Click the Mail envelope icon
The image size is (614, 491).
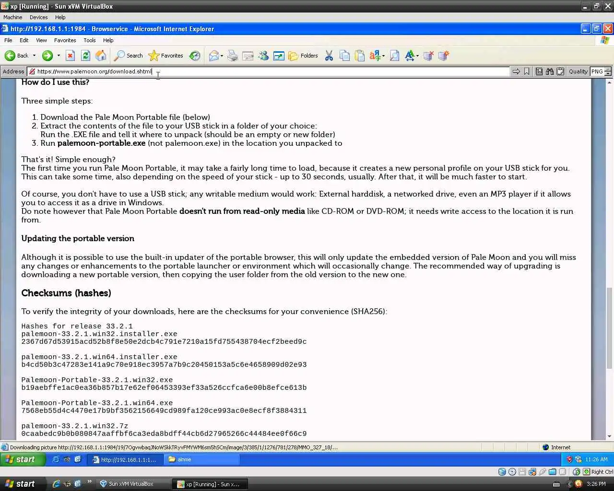[213, 56]
